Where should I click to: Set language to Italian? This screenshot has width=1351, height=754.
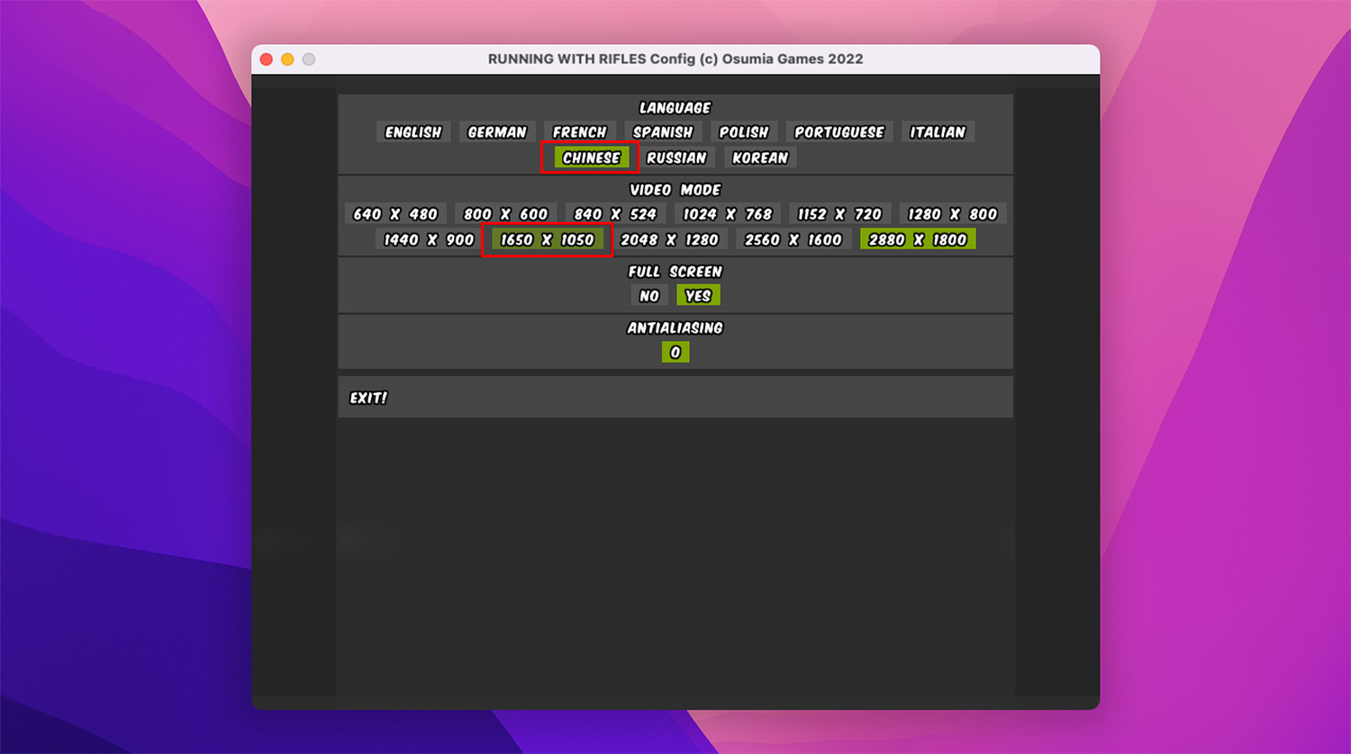tap(938, 132)
